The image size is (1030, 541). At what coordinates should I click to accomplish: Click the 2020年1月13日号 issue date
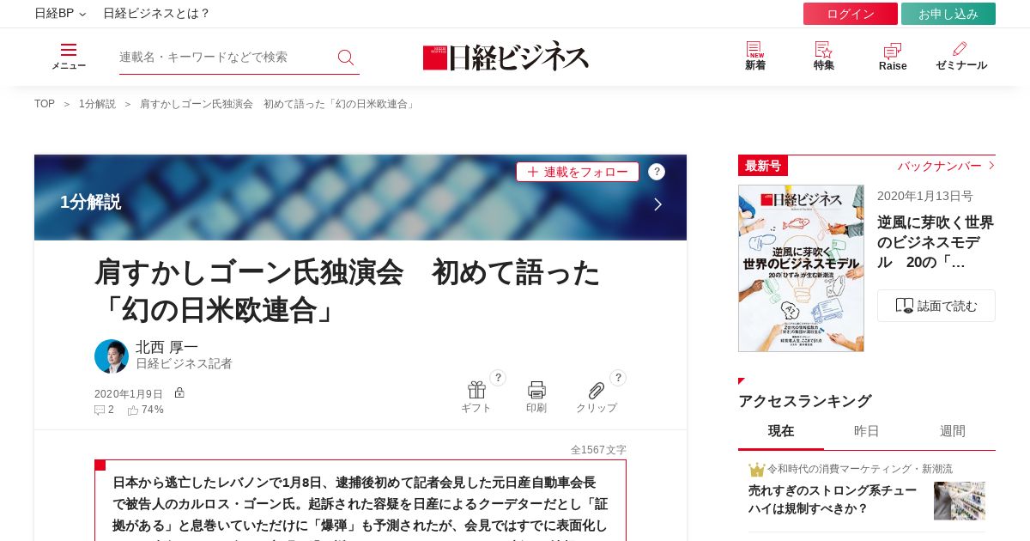925,196
